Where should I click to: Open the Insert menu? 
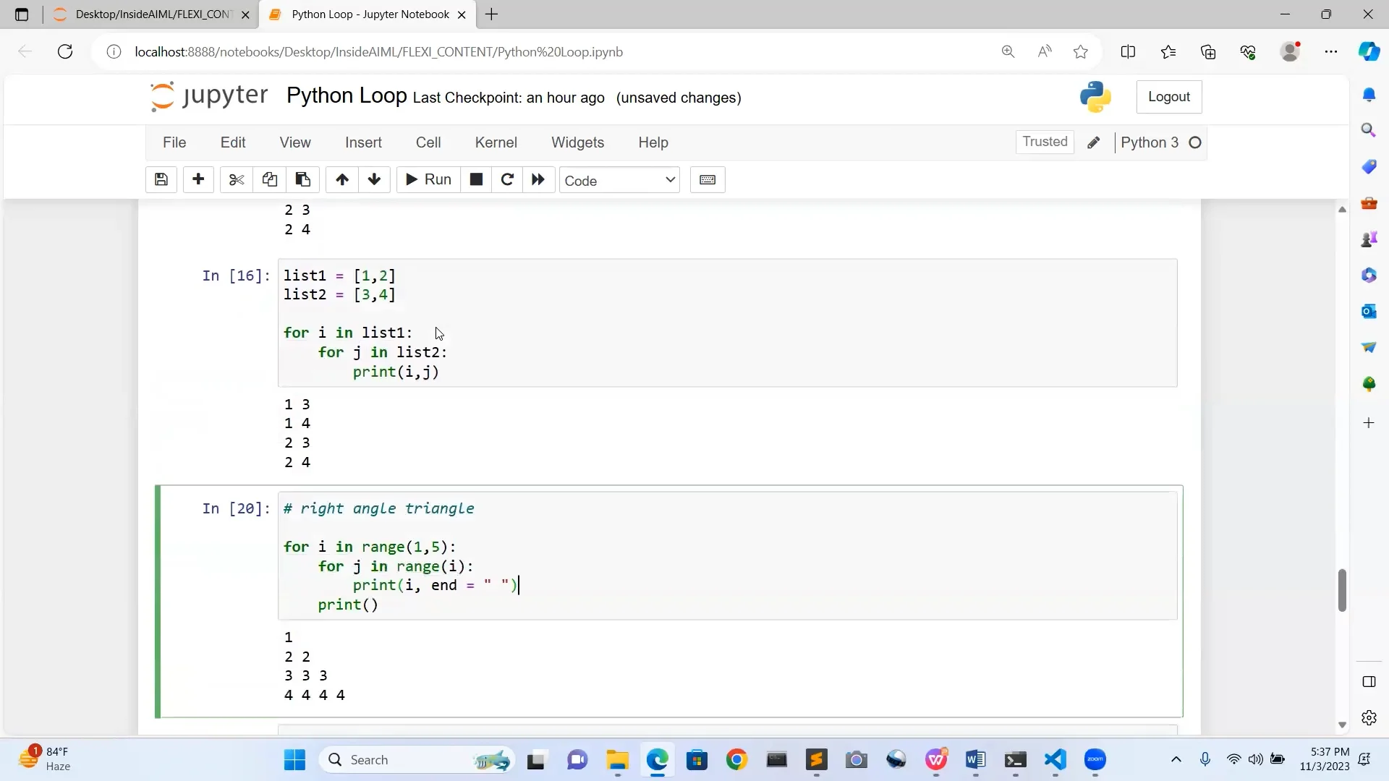coord(363,142)
